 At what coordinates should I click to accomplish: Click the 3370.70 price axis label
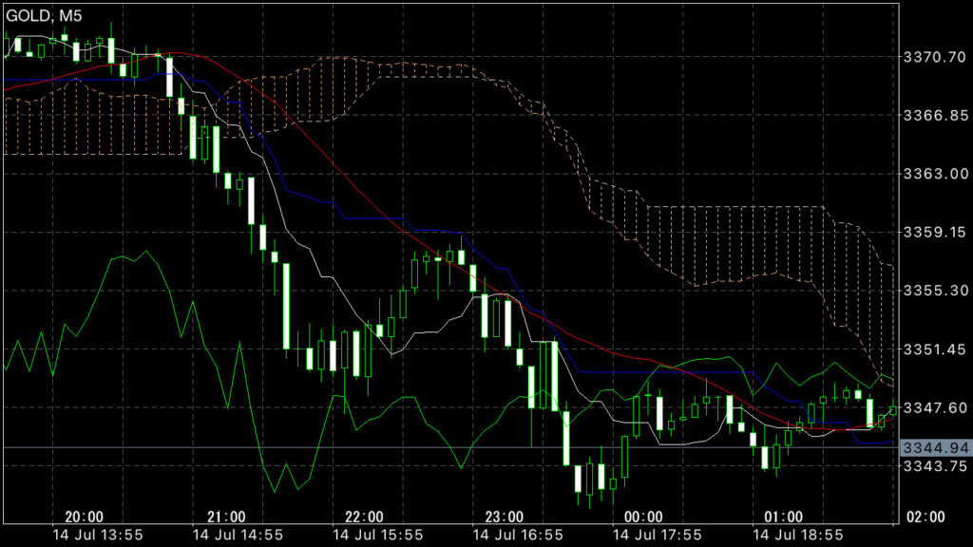tap(935, 57)
